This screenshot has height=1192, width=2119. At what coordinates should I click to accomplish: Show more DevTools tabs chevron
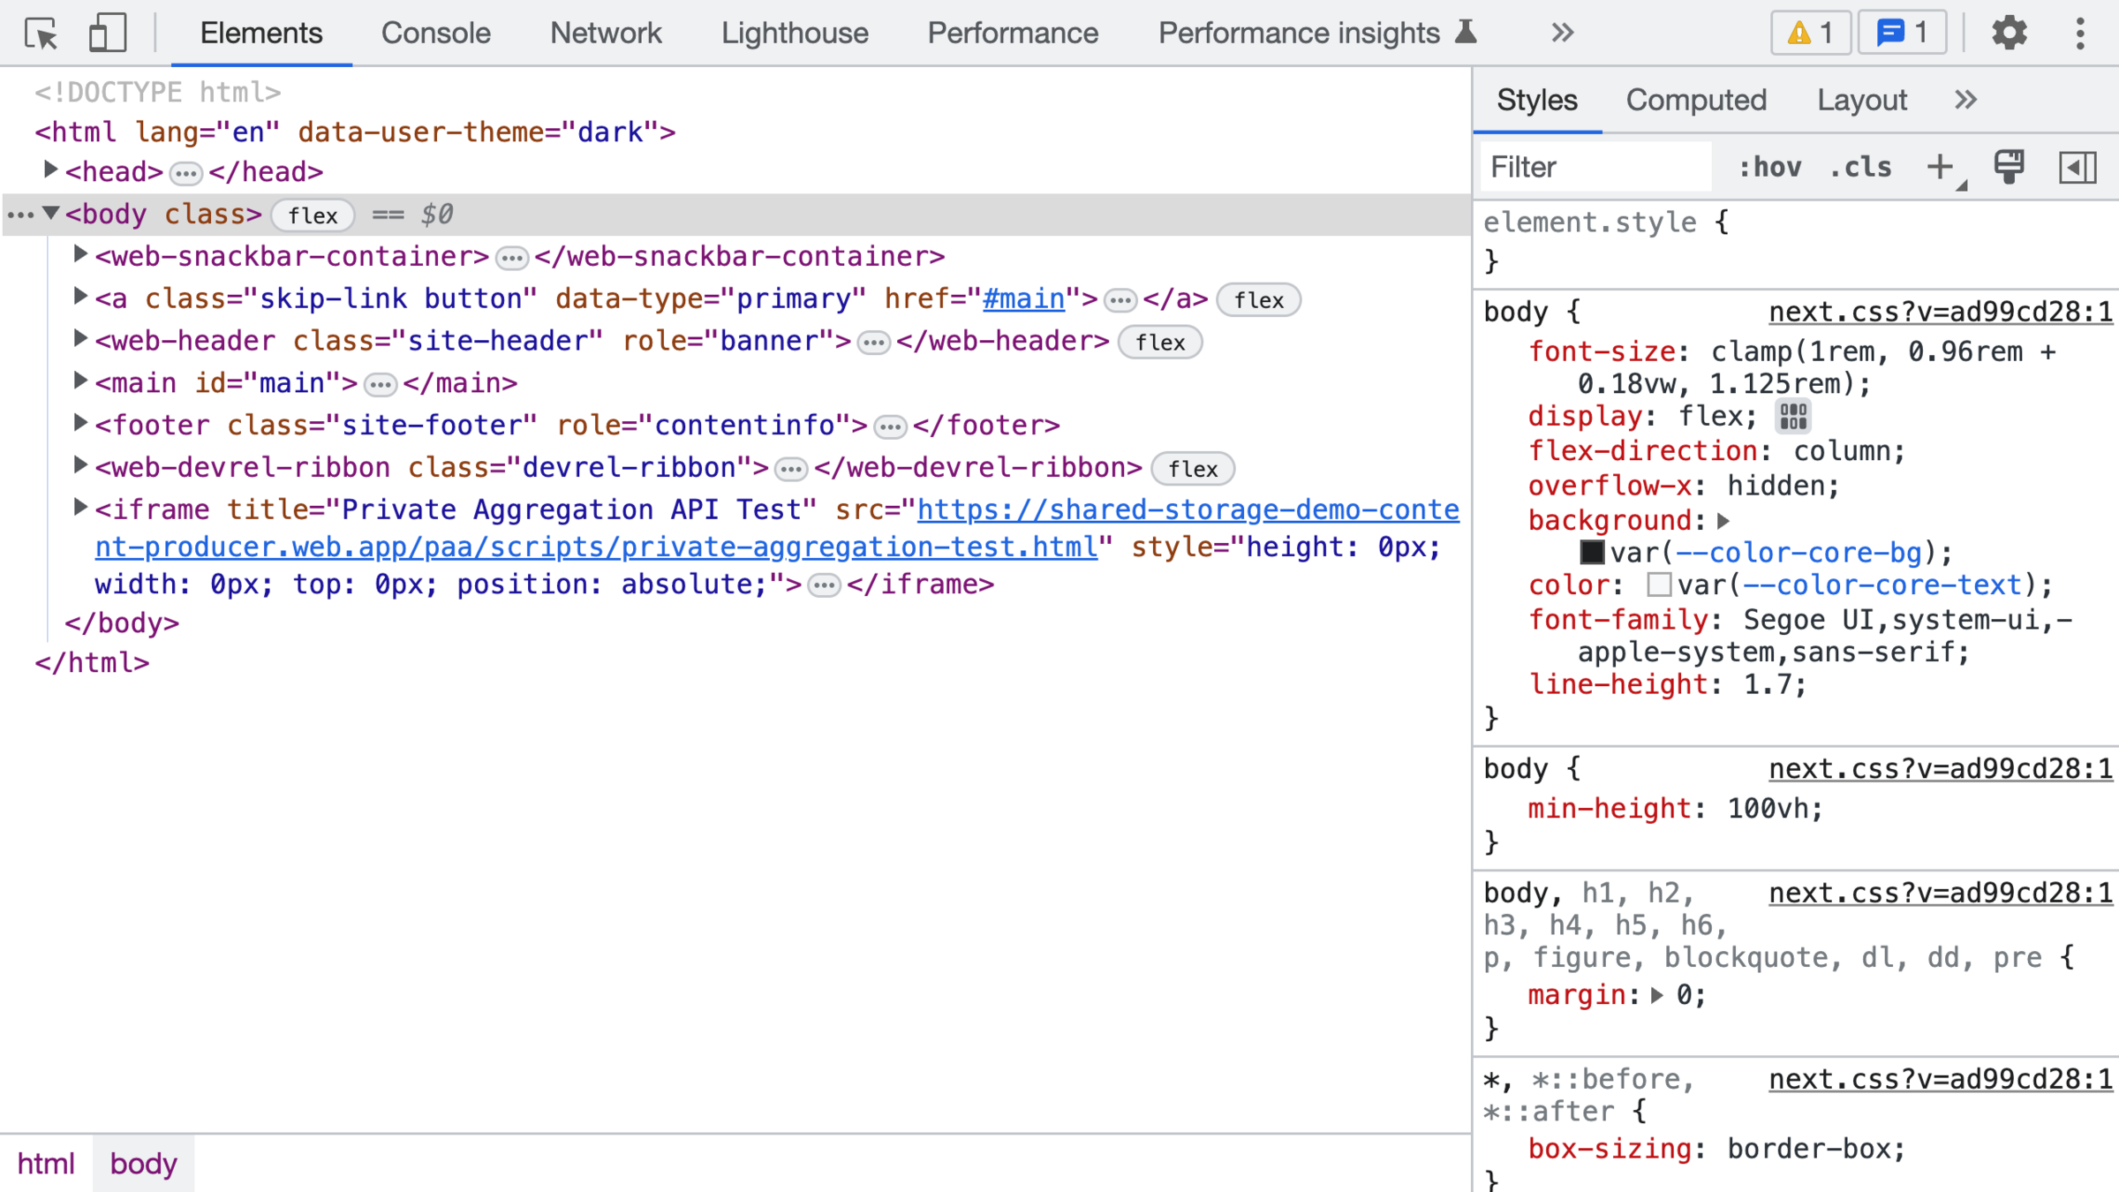pos(1562,34)
